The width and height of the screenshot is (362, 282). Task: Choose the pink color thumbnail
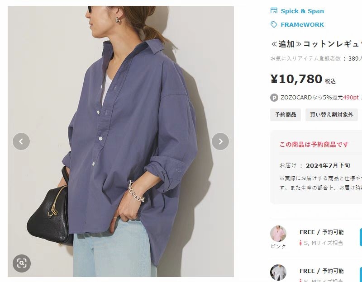(x=278, y=234)
